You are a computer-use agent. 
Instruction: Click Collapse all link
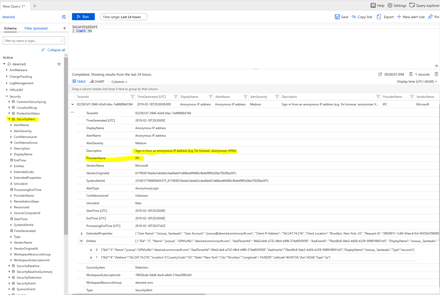[56, 50]
